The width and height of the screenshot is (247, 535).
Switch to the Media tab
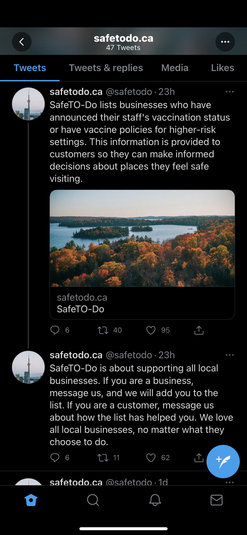tap(175, 68)
